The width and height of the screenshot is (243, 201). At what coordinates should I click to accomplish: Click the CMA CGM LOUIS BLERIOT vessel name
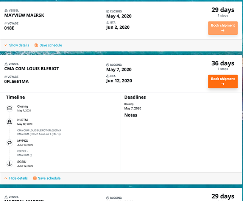tap(31, 69)
